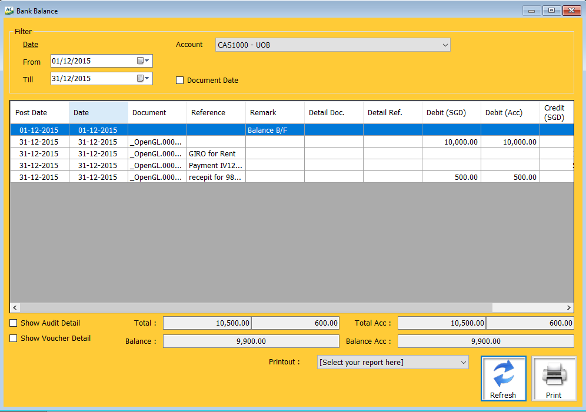The width and height of the screenshot is (586, 412).
Task: Expand the Account CAS1000 - UOB dropdown
Action: [x=445, y=45]
